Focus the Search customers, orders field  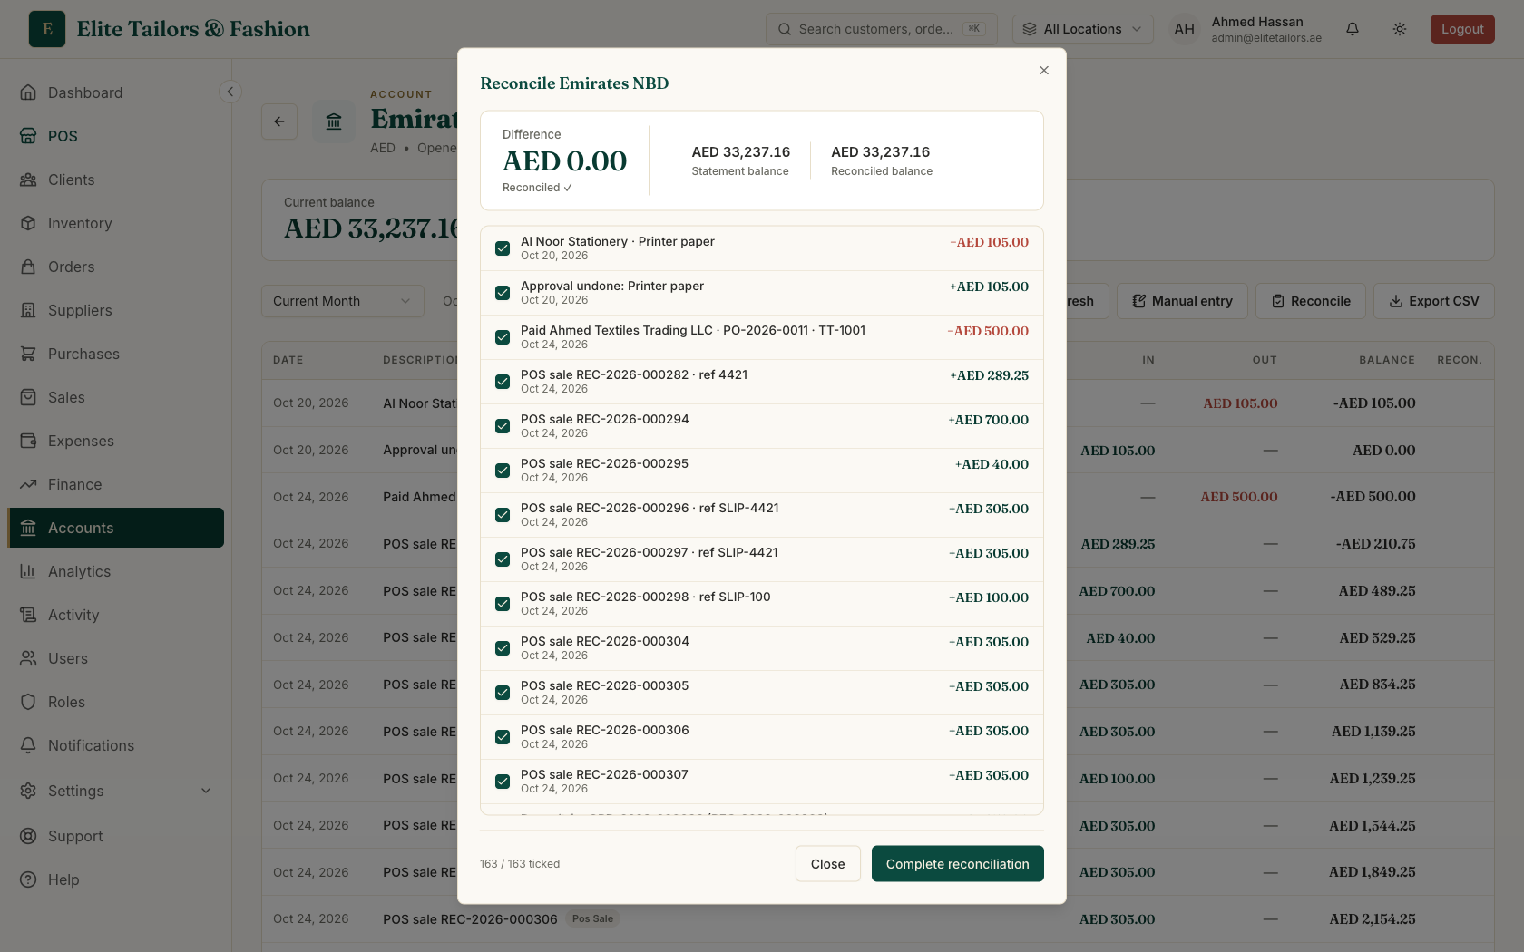[882, 29]
